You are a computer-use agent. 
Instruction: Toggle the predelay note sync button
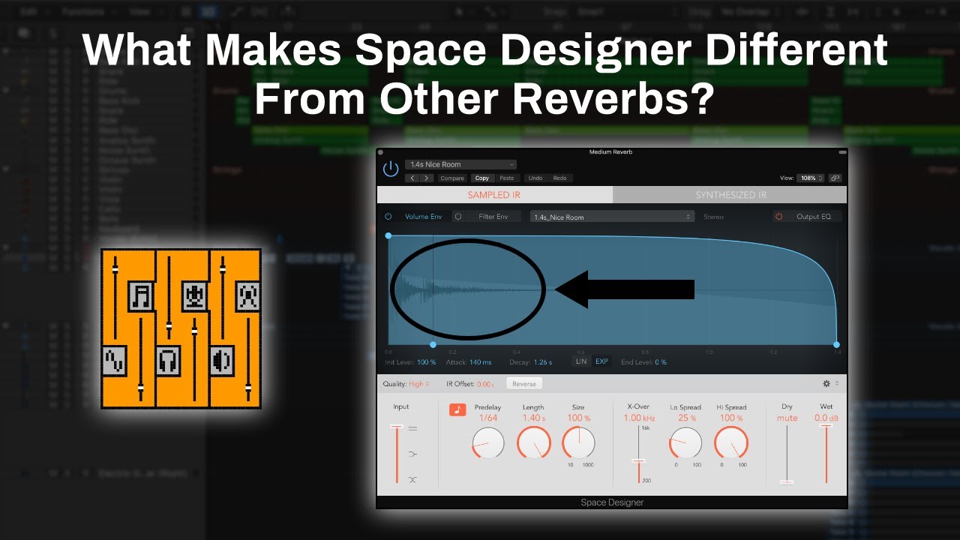pyautogui.click(x=457, y=409)
